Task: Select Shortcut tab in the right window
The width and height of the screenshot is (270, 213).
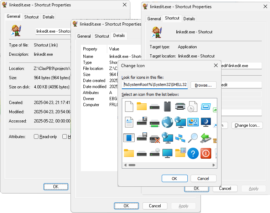Action: 172,18
